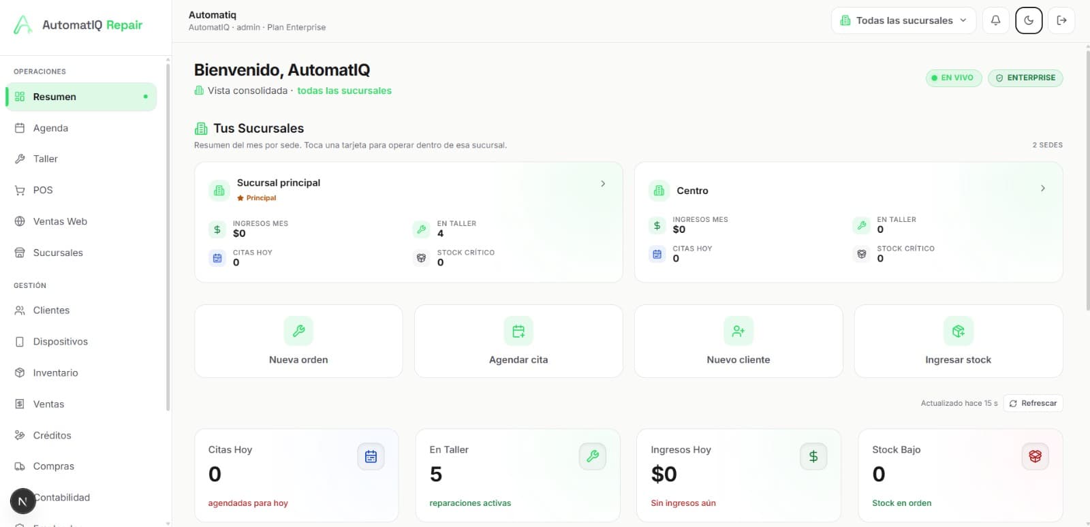Click 'Actualizado hace 15 s' text
Viewport: 1090px width, 527px height.
[x=959, y=403]
